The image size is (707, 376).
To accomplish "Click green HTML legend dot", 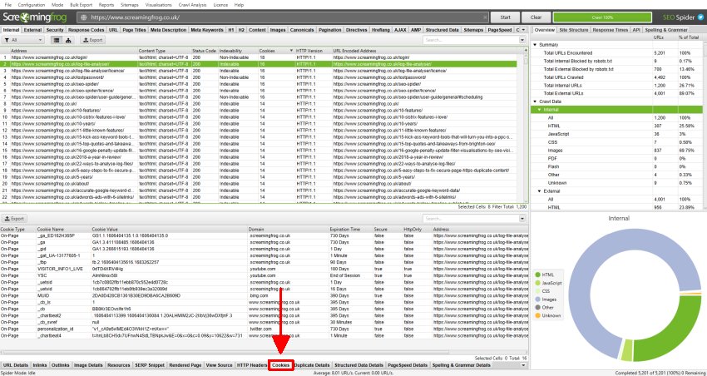I will point(538,275).
